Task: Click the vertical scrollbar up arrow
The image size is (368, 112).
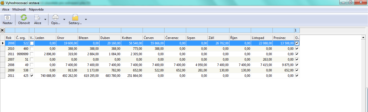Action: [363, 37]
